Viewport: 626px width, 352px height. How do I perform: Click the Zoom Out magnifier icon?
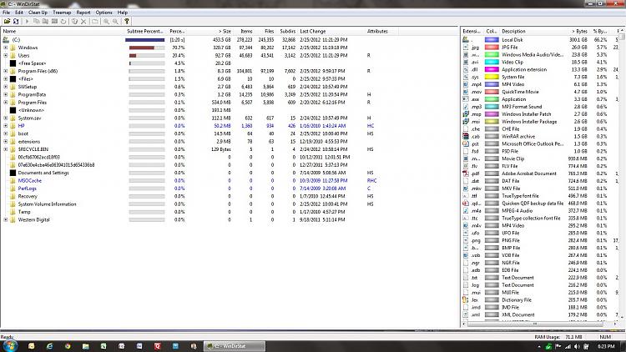coord(115,21)
